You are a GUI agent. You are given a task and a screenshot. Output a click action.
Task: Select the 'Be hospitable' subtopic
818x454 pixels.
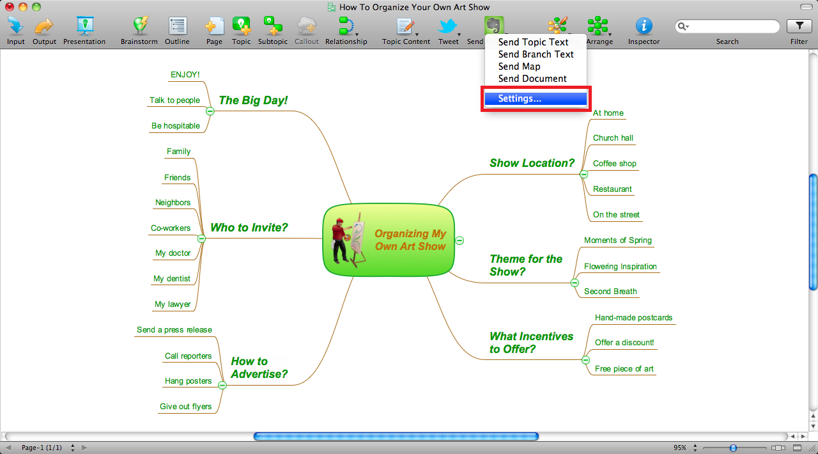[176, 126]
